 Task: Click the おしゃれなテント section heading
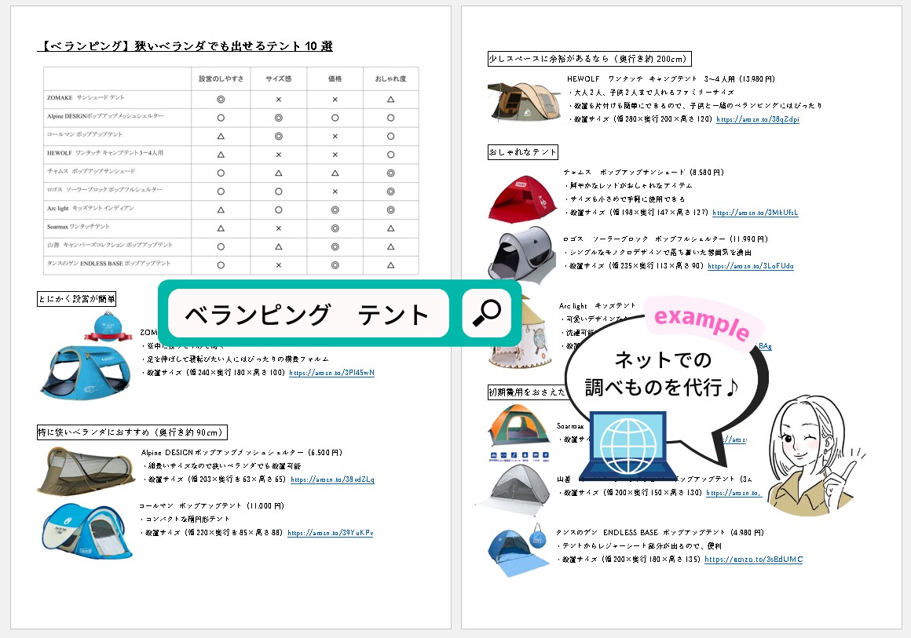coord(523,152)
